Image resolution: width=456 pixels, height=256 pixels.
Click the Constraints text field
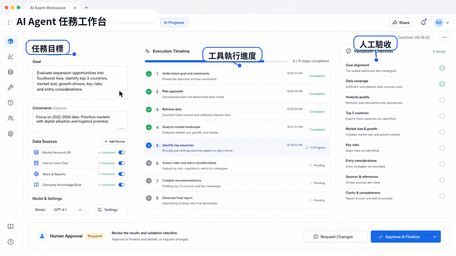click(x=80, y=121)
